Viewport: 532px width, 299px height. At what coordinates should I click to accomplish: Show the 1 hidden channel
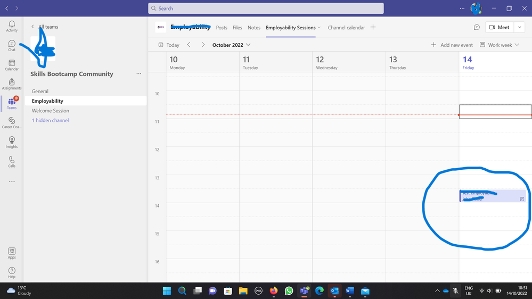[x=50, y=120]
